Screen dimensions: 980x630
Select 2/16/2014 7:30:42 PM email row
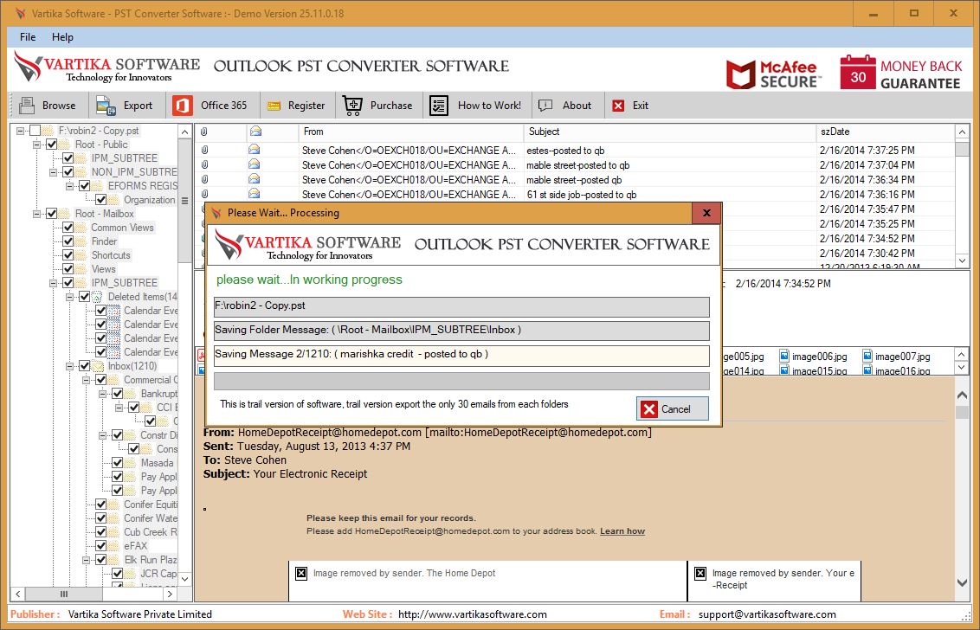pos(575,253)
